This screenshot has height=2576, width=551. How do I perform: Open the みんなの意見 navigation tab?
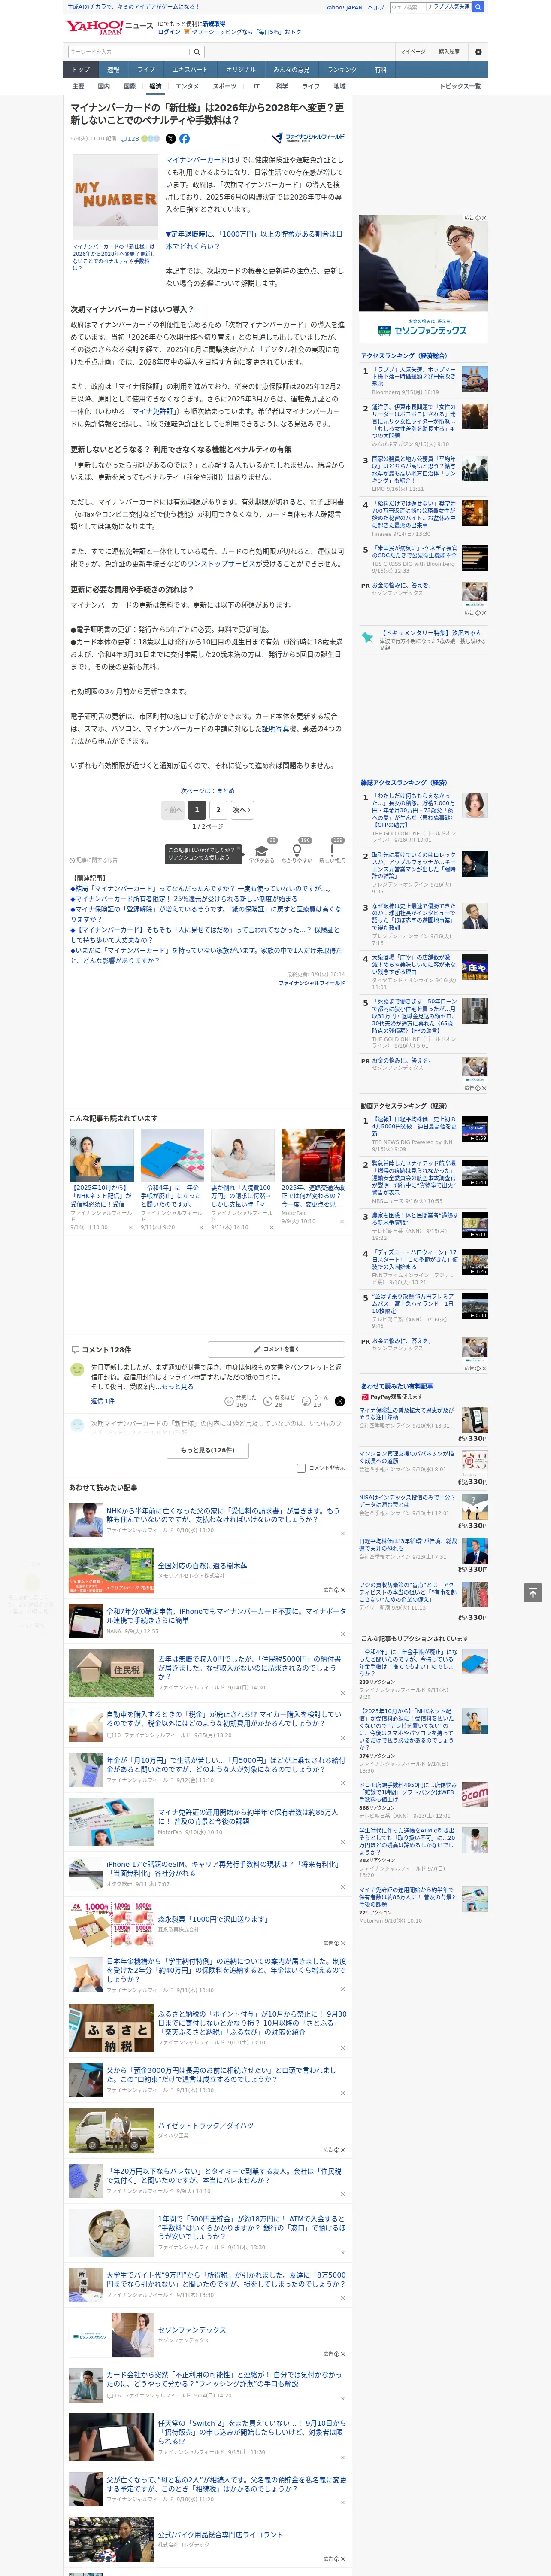[291, 70]
